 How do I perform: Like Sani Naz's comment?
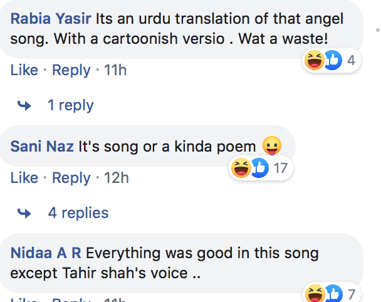click(x=24, y=178)
